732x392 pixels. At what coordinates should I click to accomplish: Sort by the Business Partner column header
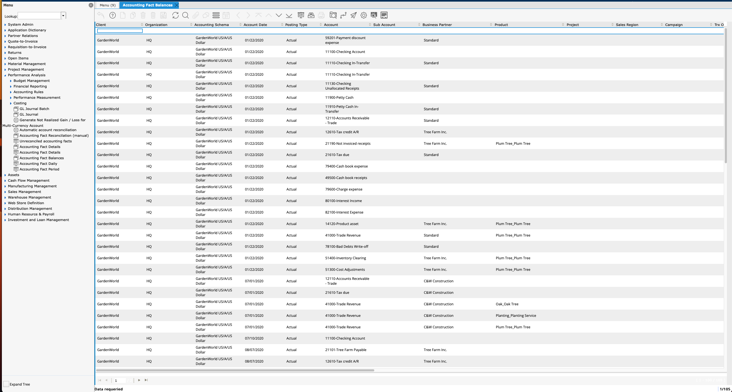437,25
